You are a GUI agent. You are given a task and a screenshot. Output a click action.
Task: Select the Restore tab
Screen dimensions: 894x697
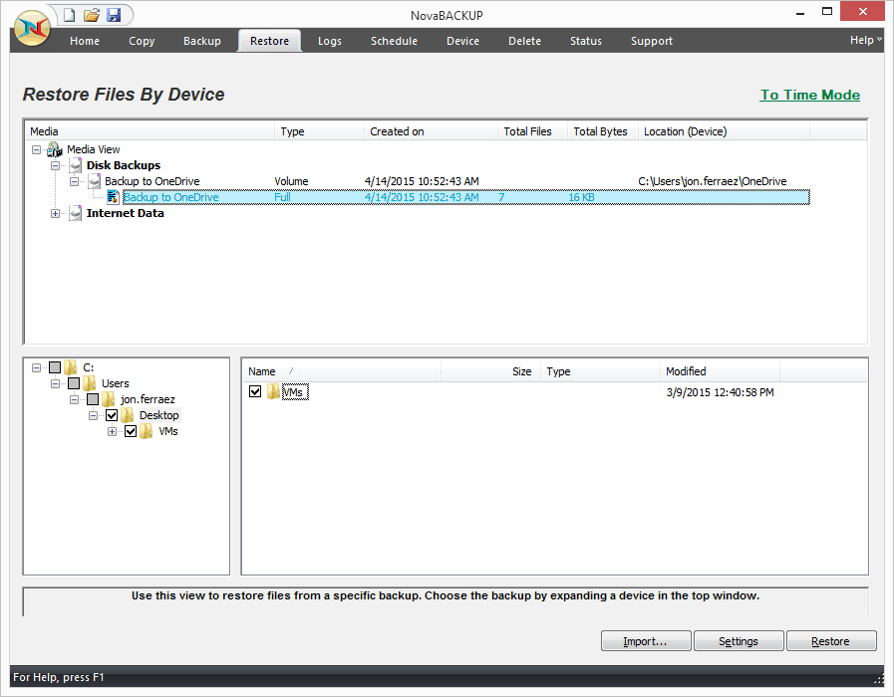[x=270, y=41]
